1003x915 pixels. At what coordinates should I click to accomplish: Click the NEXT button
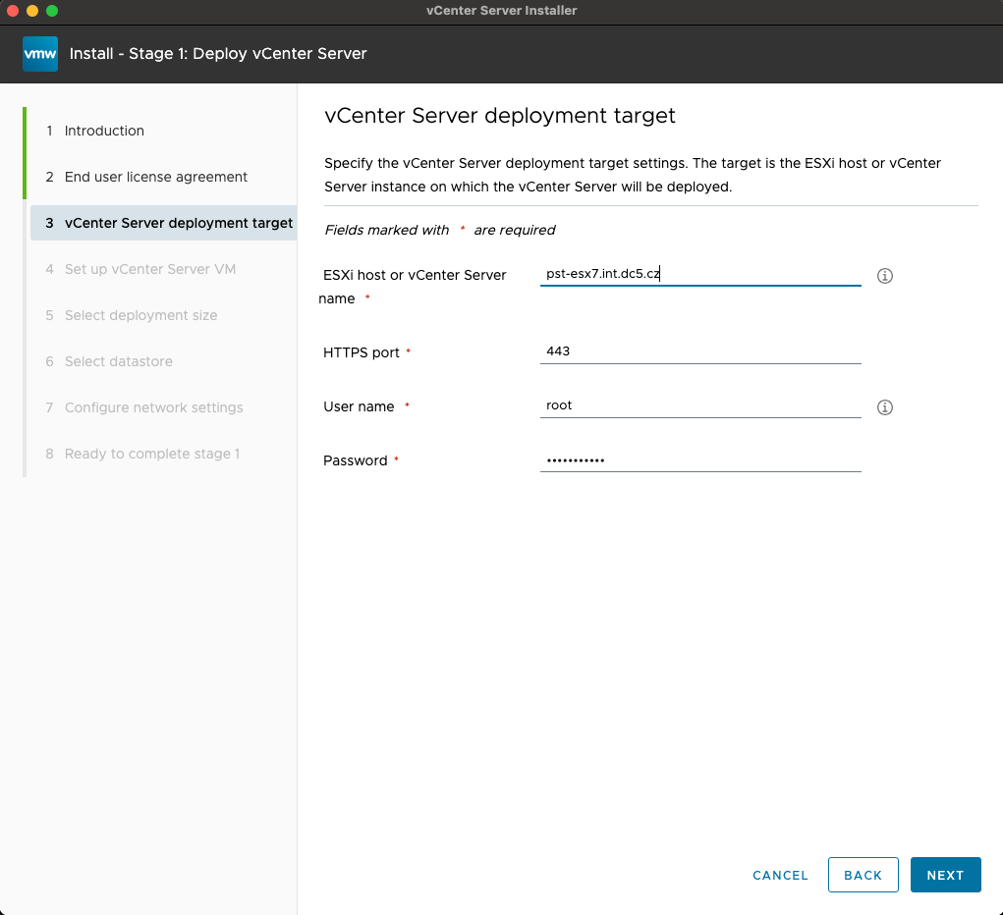click(945, 875)
